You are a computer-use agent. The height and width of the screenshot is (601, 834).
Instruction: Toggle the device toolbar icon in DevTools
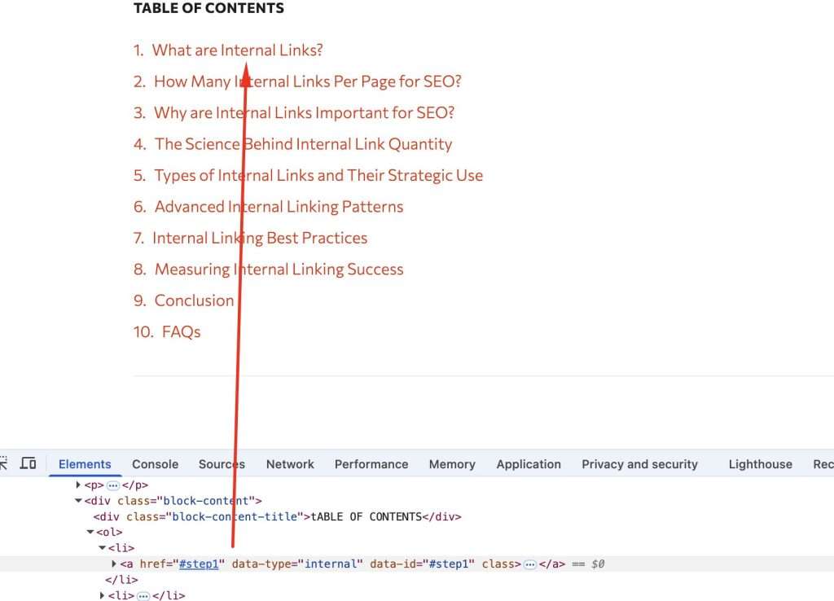(x=29, y=463)
